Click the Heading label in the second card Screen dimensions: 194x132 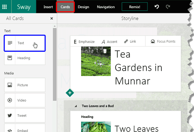87,117
